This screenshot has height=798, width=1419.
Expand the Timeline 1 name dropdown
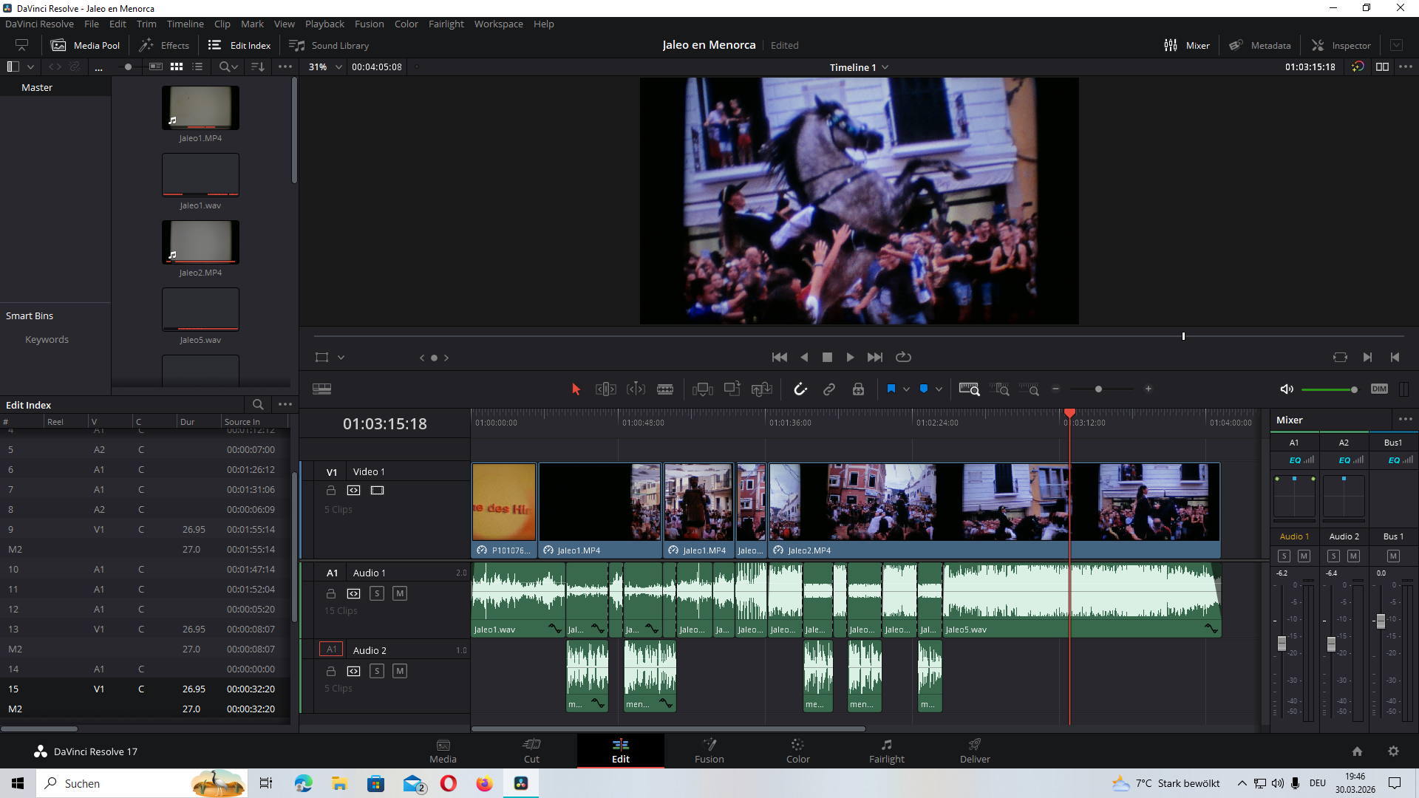(x=885, y=67)
